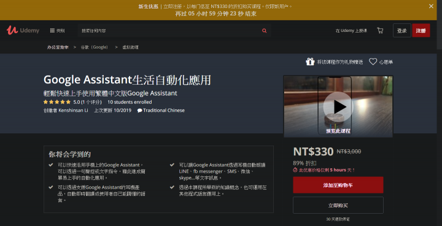Click checkmark beside 耳機產品 translation item

[51, 187]
